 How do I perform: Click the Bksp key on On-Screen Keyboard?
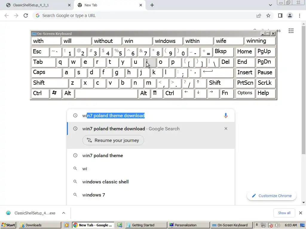(x=224, y=52)
